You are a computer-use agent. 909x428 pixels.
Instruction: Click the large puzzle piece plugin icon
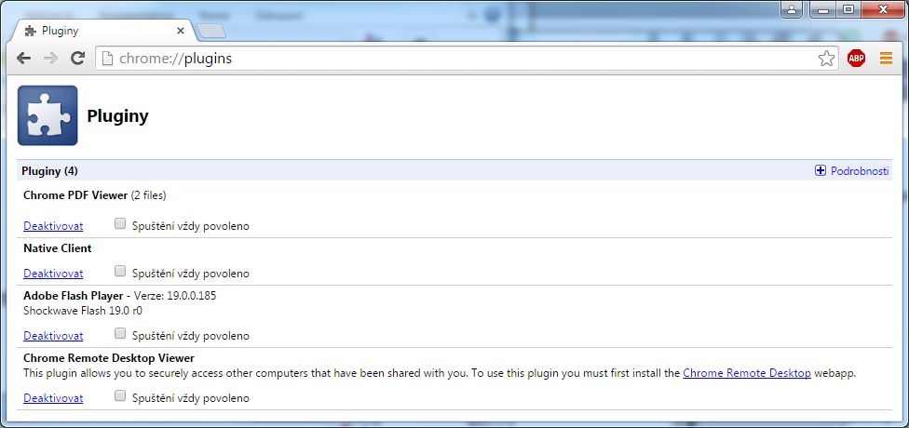pos(47,115)
